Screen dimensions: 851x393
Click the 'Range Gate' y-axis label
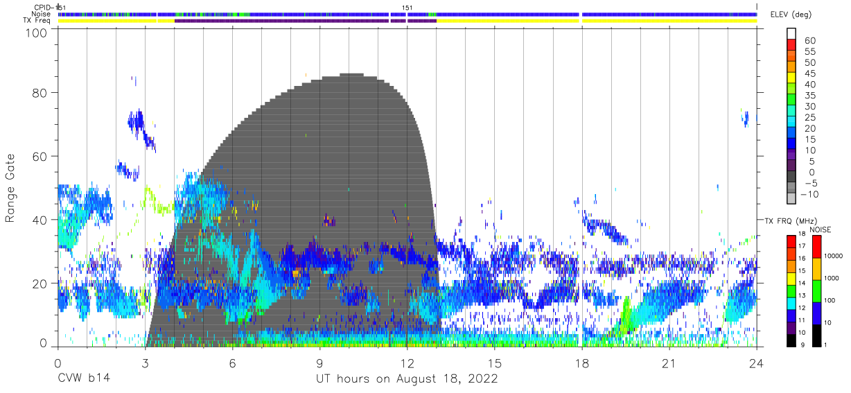click(10, 189)
